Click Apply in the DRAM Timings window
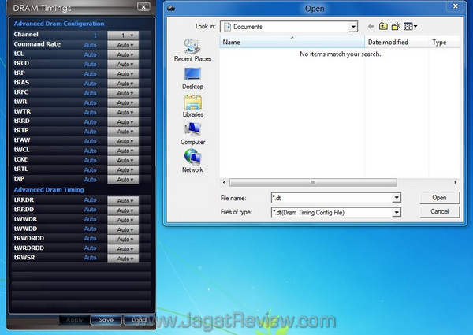This screenshot has height=335, width=473. (x=74, y=320)
